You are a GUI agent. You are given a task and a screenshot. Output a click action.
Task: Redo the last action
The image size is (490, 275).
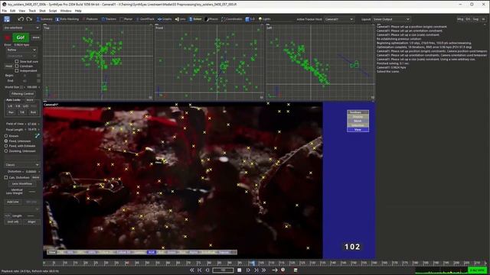click(x=29, y=19)
